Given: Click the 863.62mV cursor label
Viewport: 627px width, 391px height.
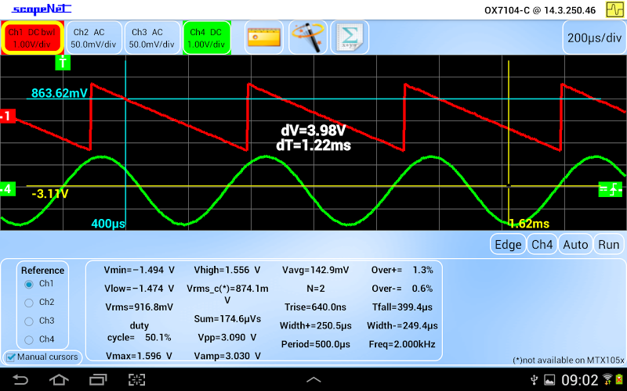Looking at the screenshot, I should (60, 93).
